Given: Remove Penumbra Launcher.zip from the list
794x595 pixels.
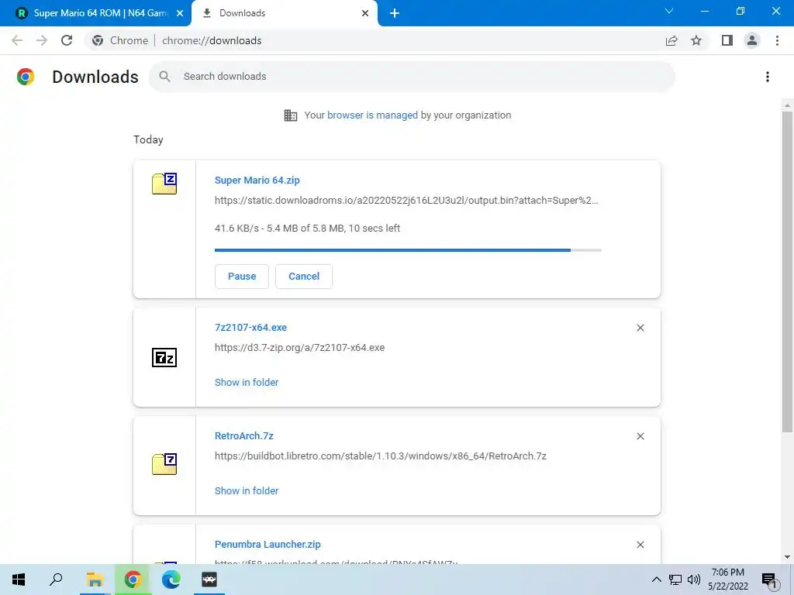Looking at the screenshot, I should coord(640,545).
